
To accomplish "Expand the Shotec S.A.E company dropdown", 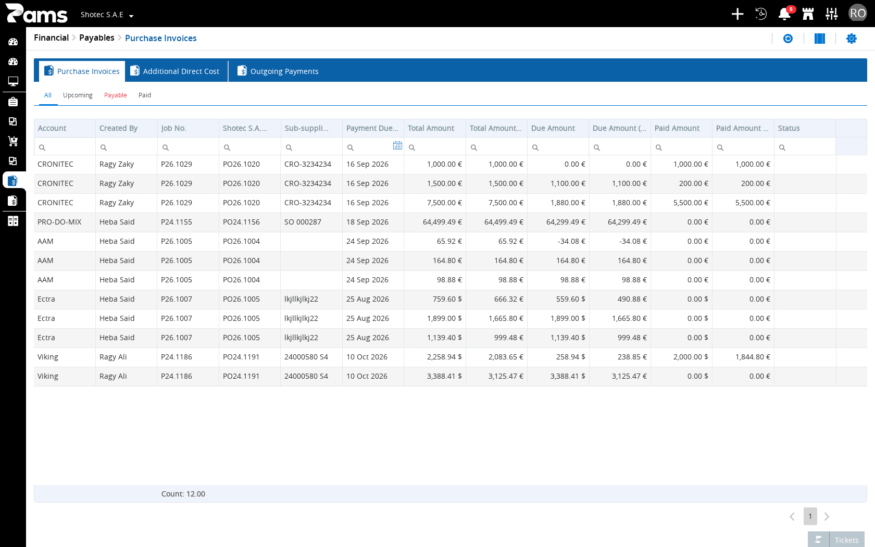I will tap(107, 15).
